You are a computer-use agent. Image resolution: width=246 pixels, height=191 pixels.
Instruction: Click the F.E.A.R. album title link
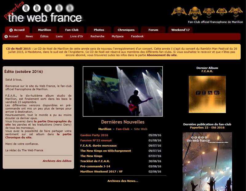pos(207,71)
